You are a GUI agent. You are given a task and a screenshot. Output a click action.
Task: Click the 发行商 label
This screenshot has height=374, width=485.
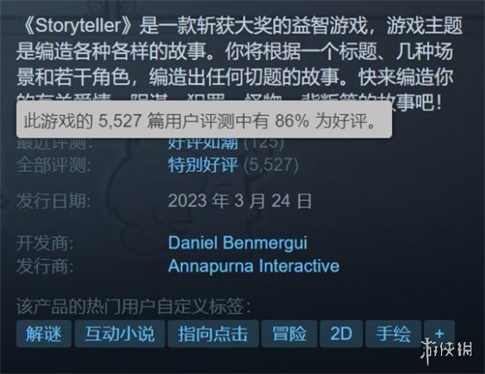pyautogui.click(x=45, y=266)
